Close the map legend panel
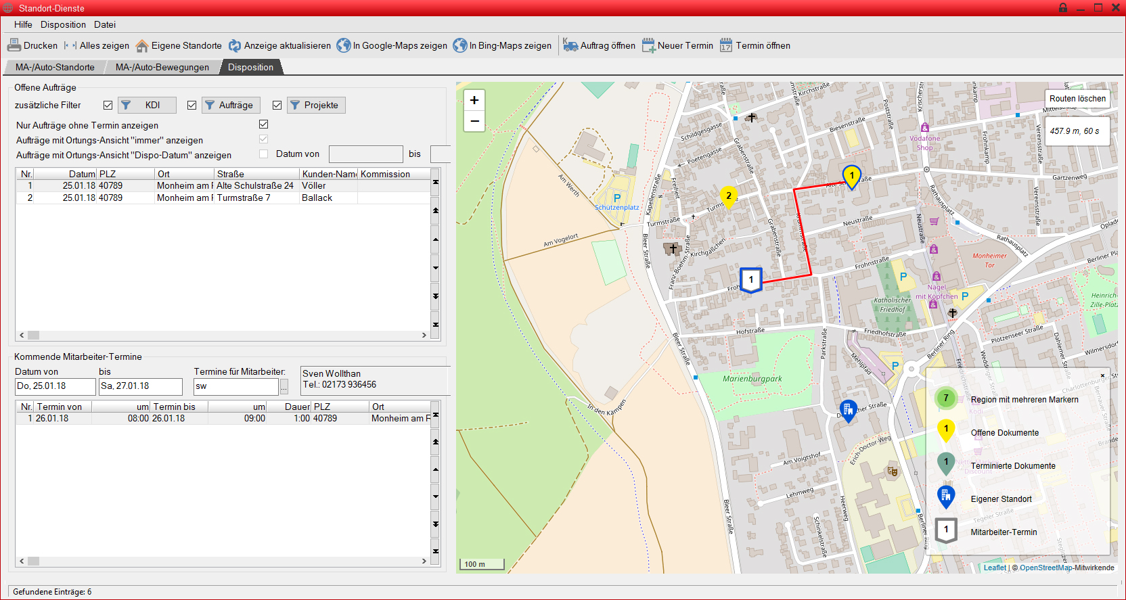This screenshot has height=600, width=1126. [1102, 375]
